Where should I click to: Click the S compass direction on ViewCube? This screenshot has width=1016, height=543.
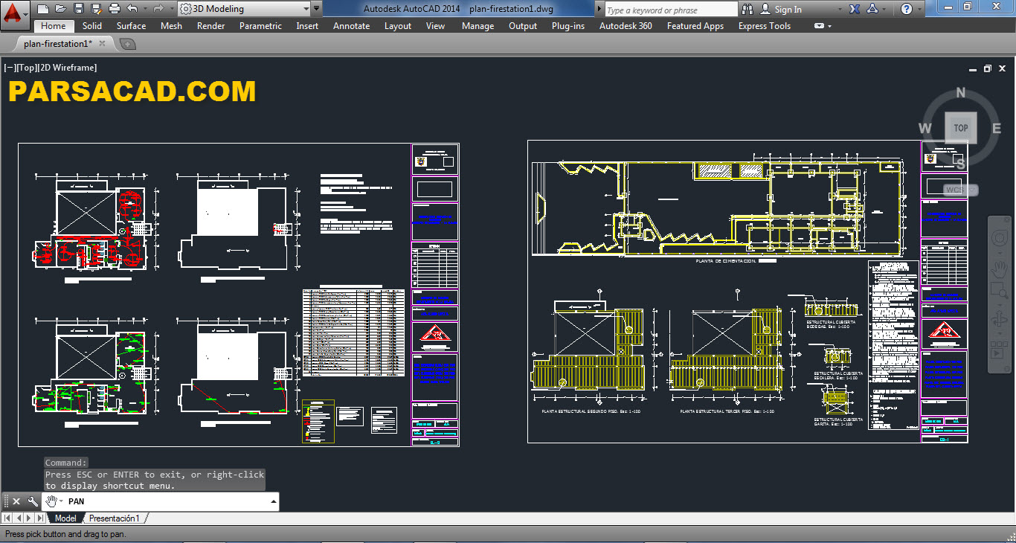961,164
